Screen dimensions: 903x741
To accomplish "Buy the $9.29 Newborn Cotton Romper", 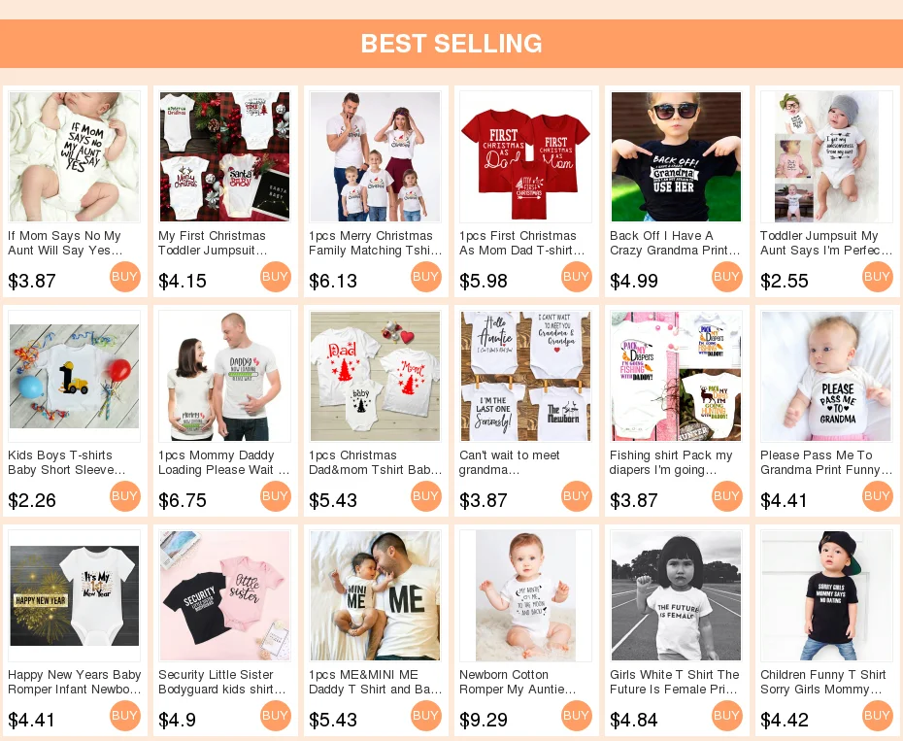I will point(577,716).
